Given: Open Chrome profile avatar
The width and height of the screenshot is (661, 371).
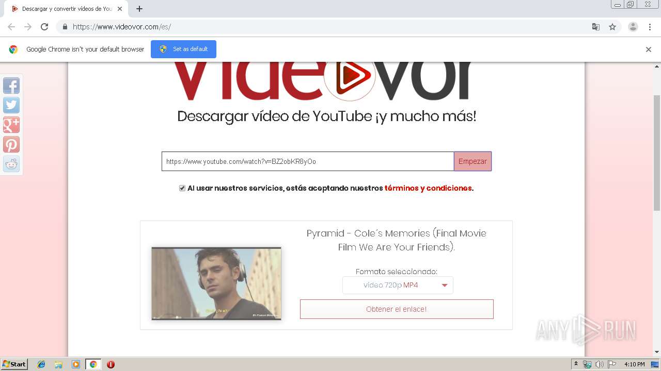Looking at the screenshot, I should [633, 27].
